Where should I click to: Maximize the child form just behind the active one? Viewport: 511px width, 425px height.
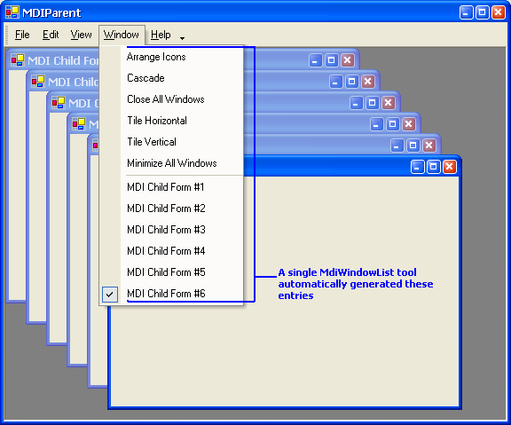[413, 146]
